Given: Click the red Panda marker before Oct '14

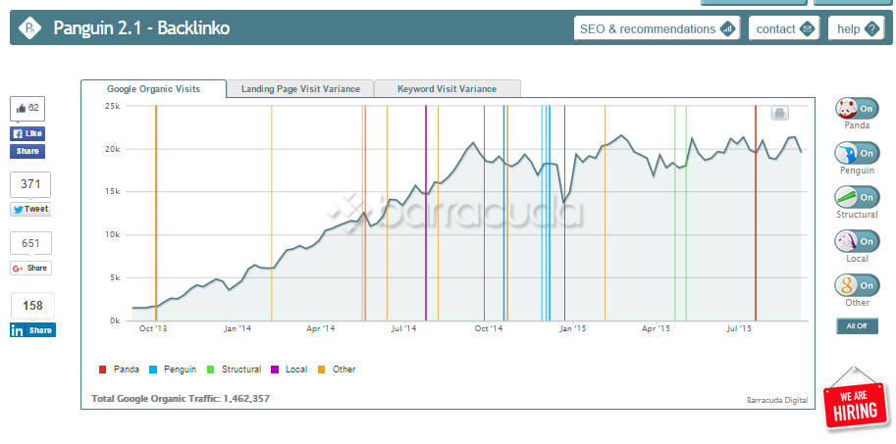Looking at the screenshot, I should click(x=484, y=213).
